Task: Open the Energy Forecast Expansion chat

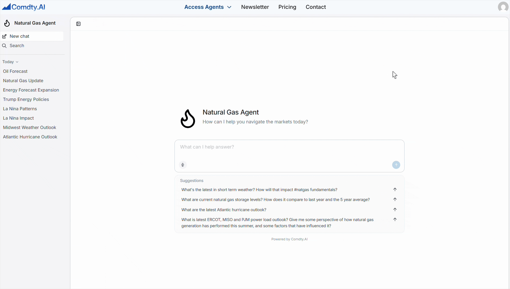Action: [31, 90]
